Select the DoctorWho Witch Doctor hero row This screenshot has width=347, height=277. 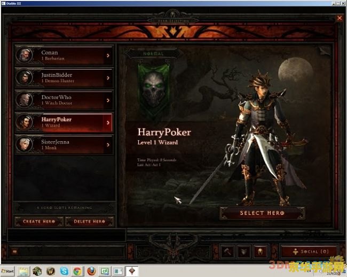tap(64, 100)
